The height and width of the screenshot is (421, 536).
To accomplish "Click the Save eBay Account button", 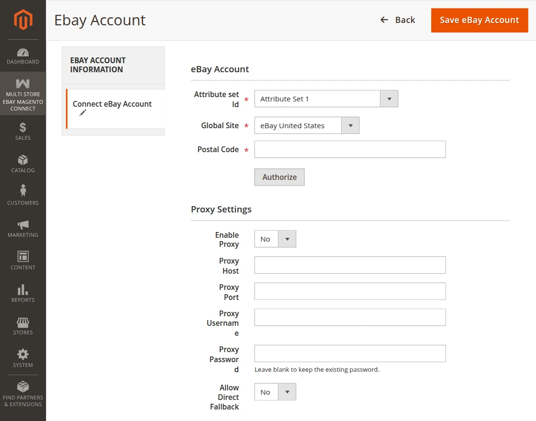I will (479, 20).
